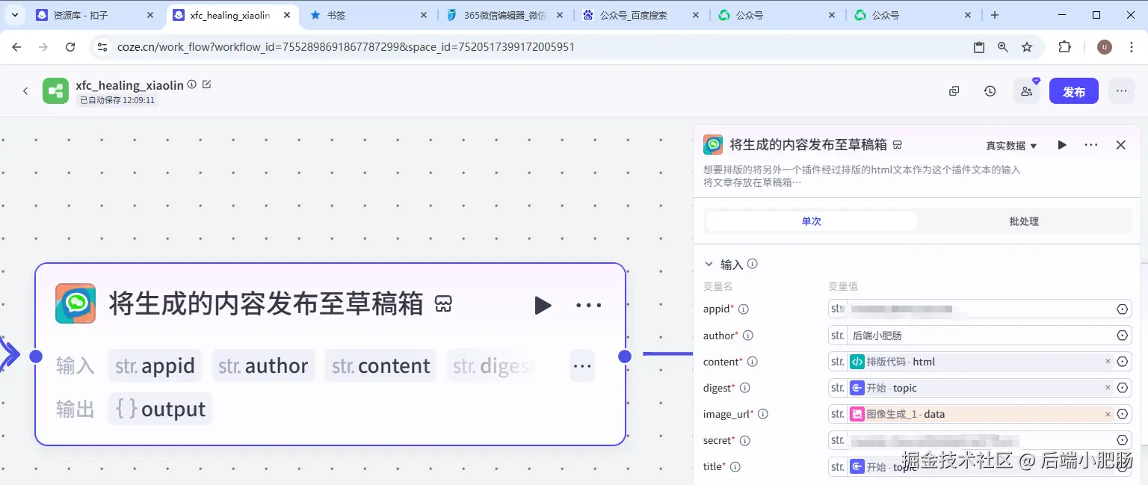Click the browser back arrow
The height and width of the screenshot is (485, 1148).
16,47
